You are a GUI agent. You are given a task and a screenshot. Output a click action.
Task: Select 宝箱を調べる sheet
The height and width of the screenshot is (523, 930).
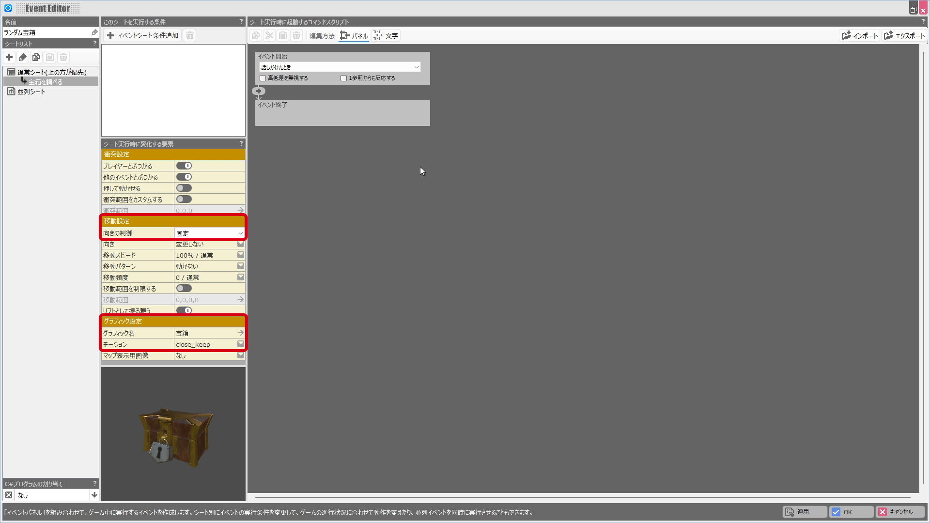coord(45,82)
